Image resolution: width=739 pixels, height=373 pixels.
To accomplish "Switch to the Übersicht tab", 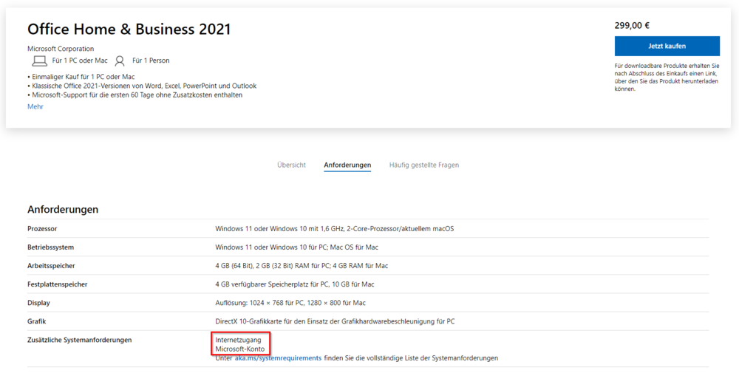I will coord(291,165).
